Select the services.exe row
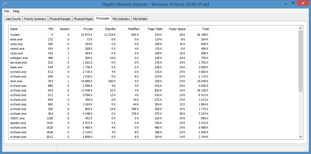 tap(109, 63)
